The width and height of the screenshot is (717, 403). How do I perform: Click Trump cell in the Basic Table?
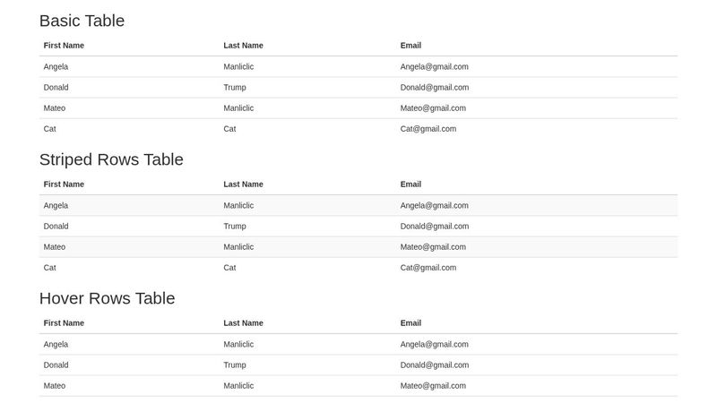[235, 88]
